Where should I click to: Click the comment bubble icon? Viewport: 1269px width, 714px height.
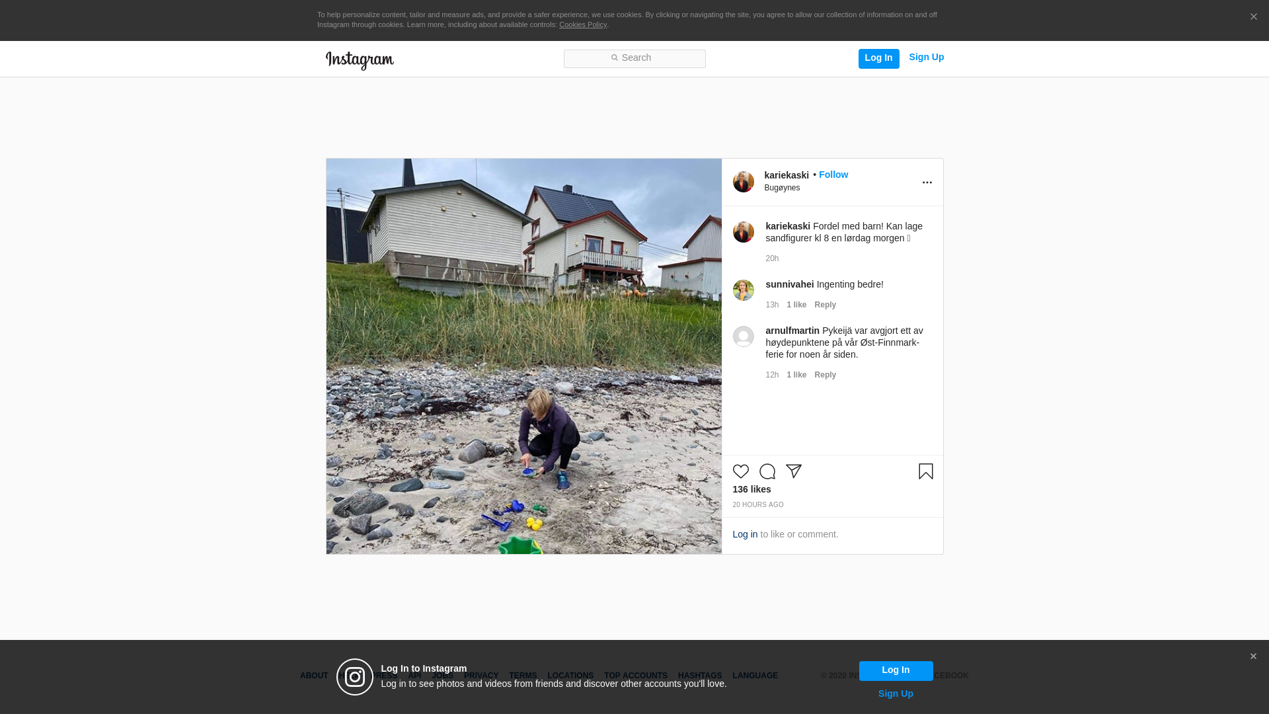[767, 471]
